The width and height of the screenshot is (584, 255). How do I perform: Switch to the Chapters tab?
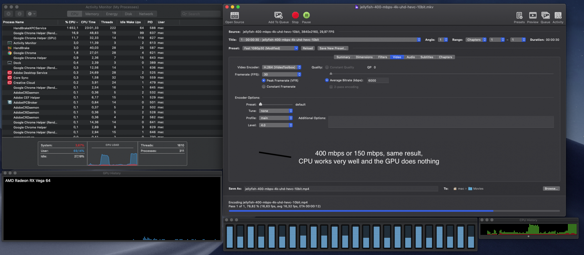(445, 57)
